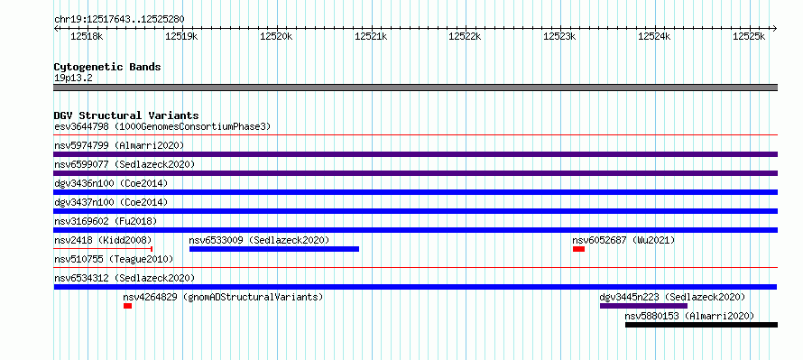Click the 12519k ruler tick label
Viewport: 803px width, 360px height.
click(181, 36)
